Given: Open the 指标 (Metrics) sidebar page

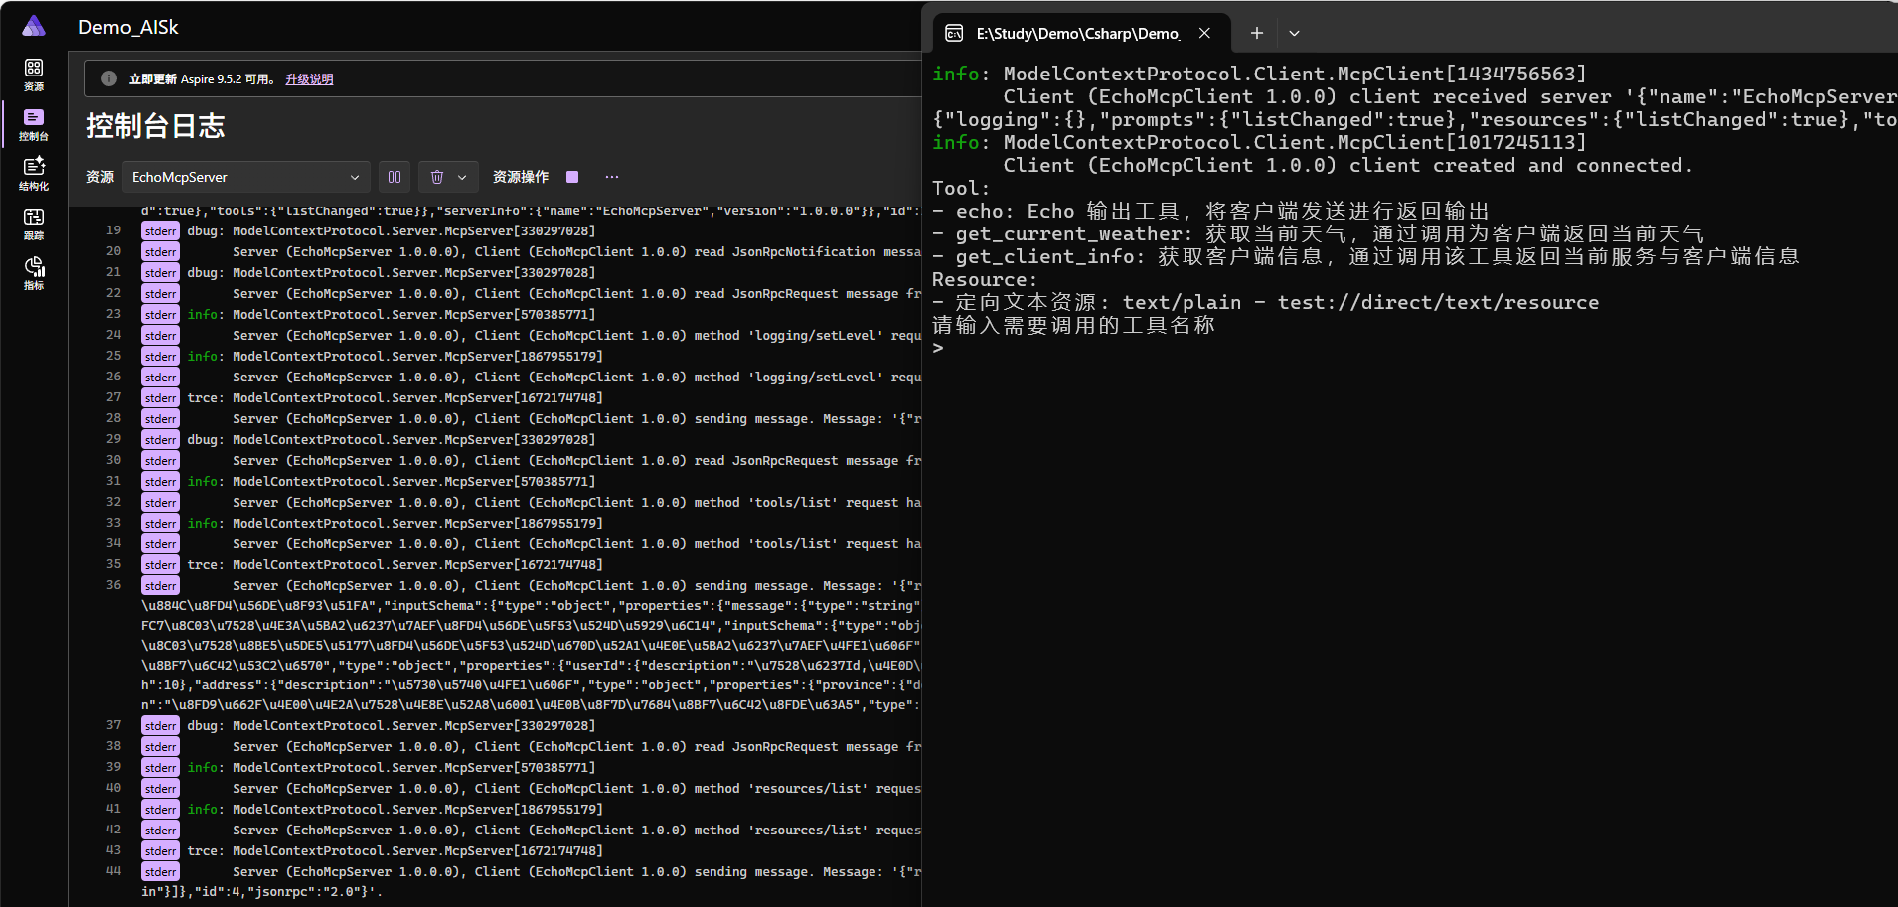Looking at the screenshot, I should [34, 273].
